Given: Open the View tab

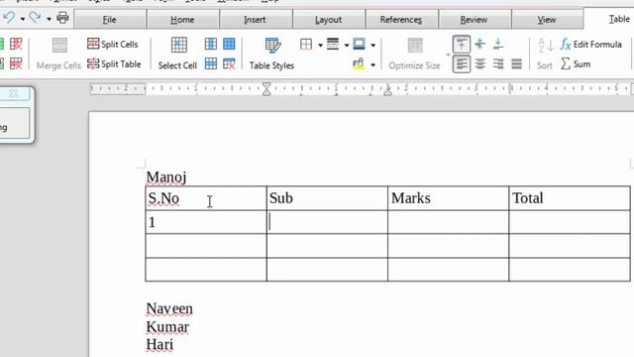Looking at the screenshot, I should (547, 20).
